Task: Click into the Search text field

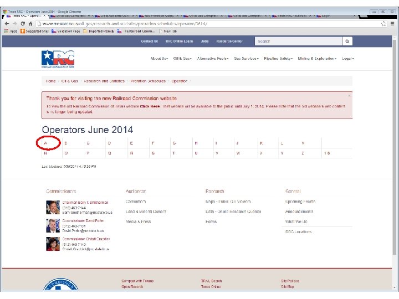Action: click(x=298, y=41)
